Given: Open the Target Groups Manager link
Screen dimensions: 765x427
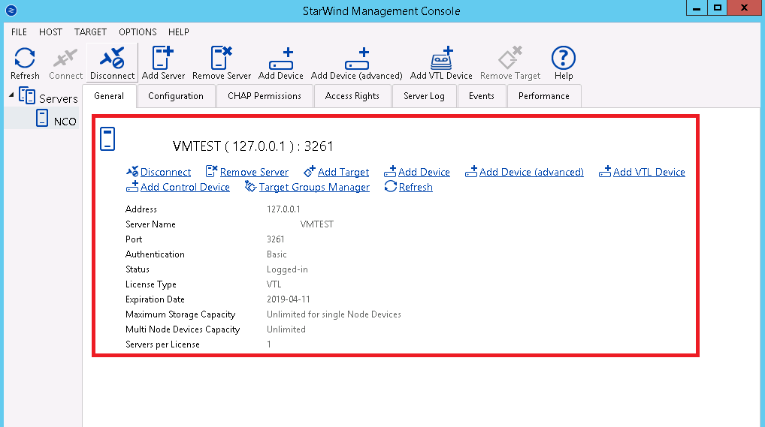Looking at the screenshot, I should tap(314, 187).
